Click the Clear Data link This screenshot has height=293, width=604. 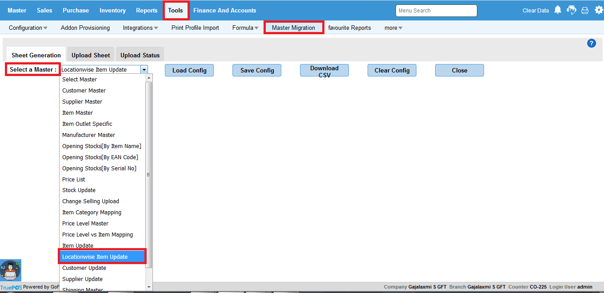coord(536,10)
